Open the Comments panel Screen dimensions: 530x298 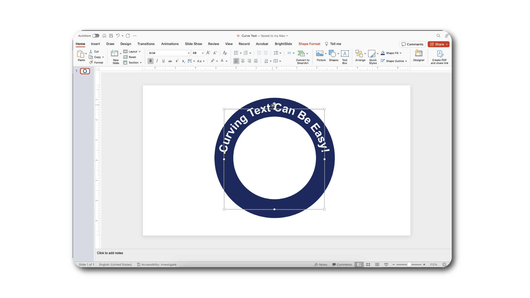coord(412,44)
